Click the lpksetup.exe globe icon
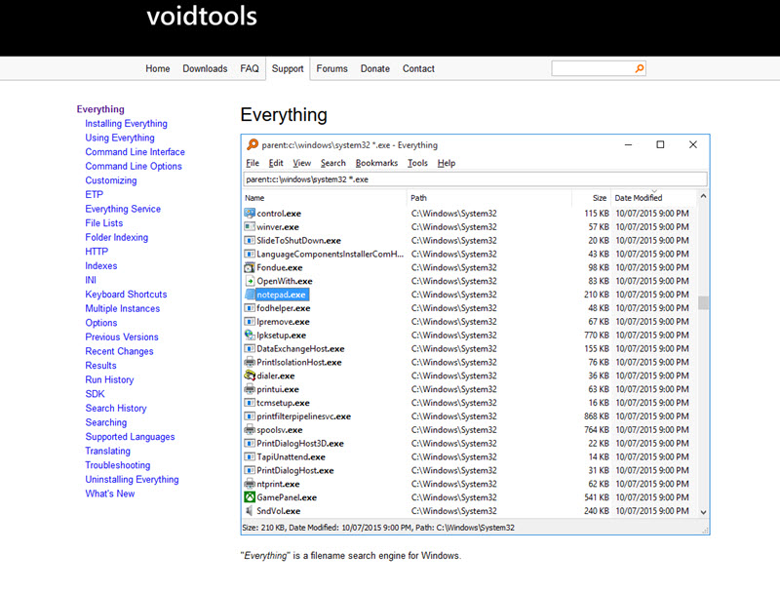 pyautogui.click(x=250, y=335)
